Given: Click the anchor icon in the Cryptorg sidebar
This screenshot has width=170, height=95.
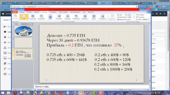Looking at the screenshot, I should pos(5,47).
